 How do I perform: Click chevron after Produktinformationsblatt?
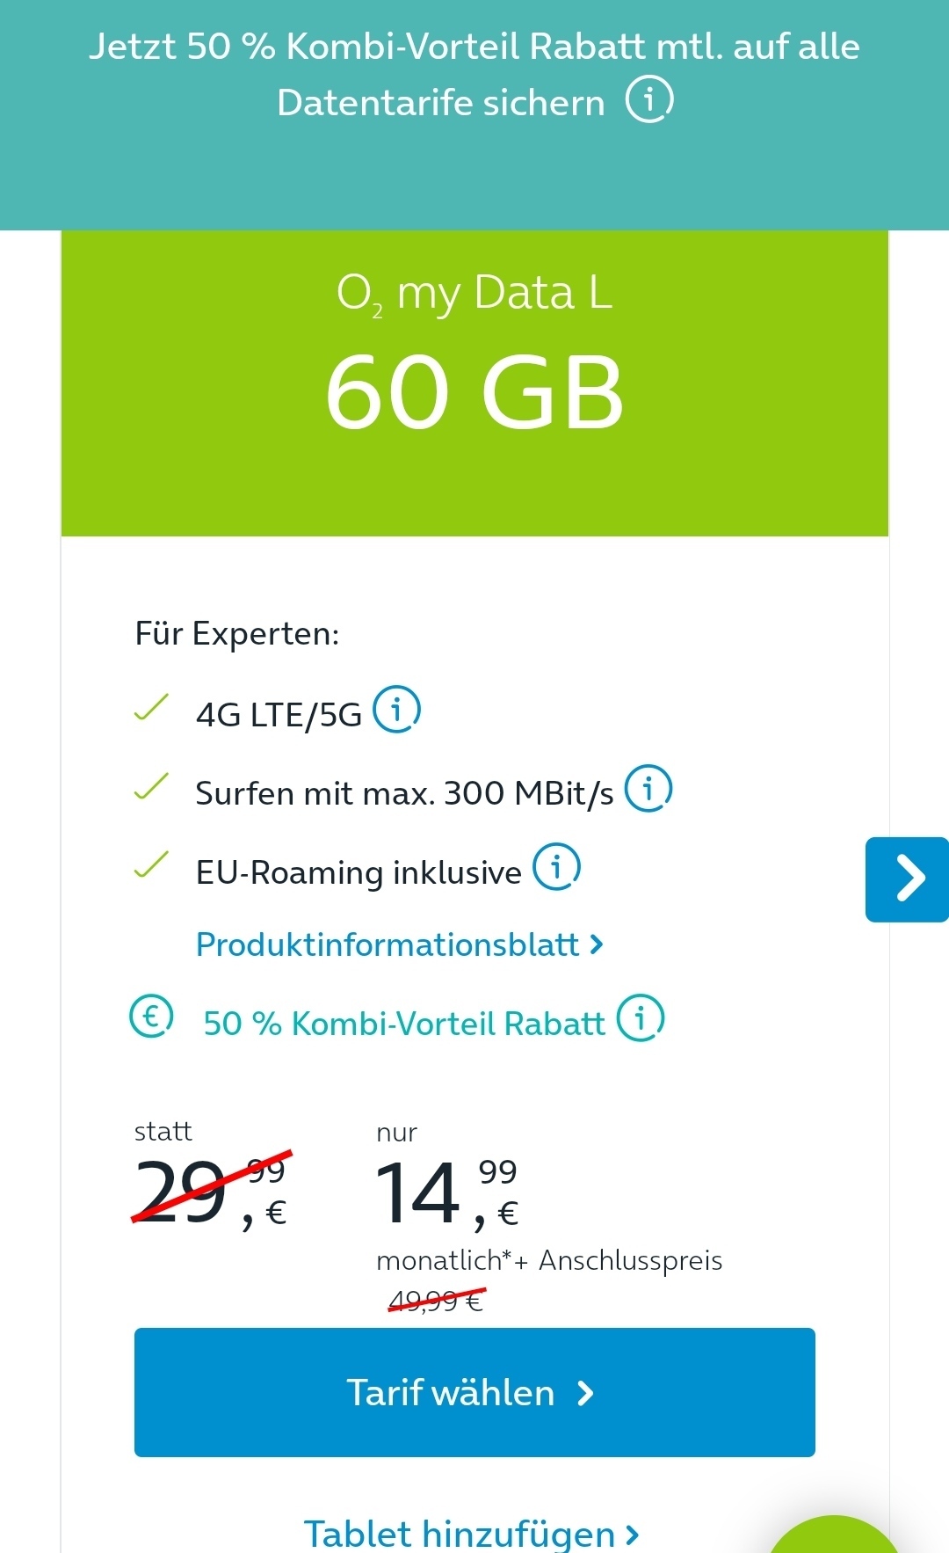point(597,945)
